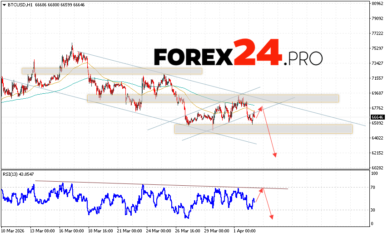Click the red downward arrowhead on price chart

pyautogui.click(x=275, y=155)
